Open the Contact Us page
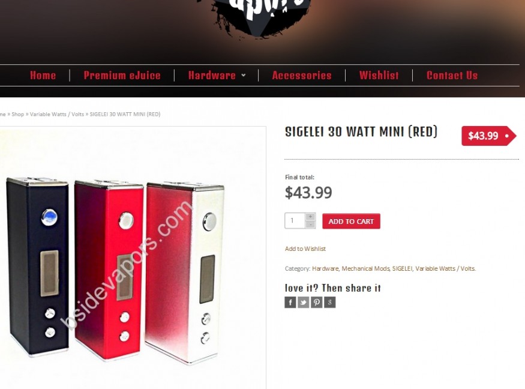This screenshot has height=389, width=525. coord(452,75)
